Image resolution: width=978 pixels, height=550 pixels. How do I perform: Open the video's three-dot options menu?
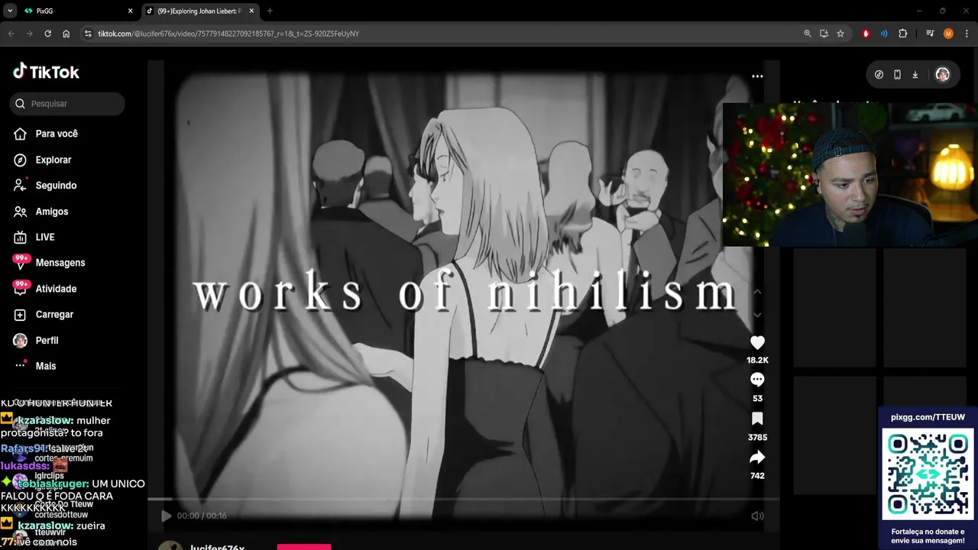pos(757,76)
